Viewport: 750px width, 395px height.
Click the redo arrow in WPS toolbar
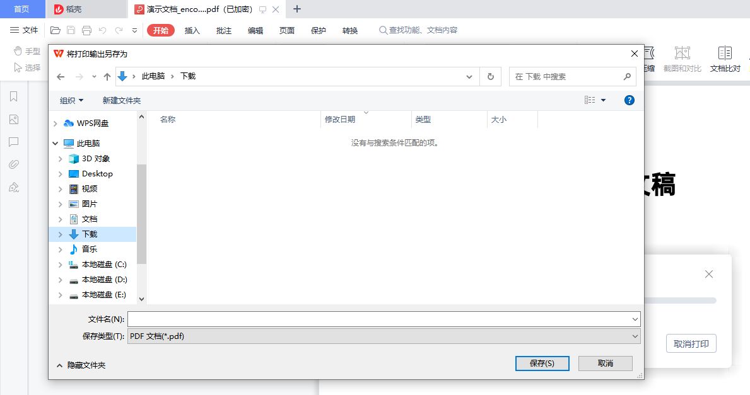pyautogui.click(x=119, y=31)
